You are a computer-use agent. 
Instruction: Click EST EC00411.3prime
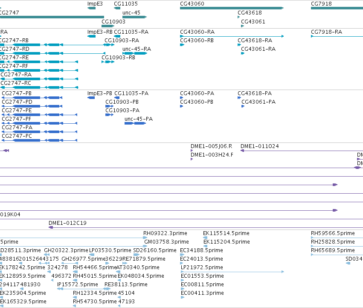tap(202, 293)
